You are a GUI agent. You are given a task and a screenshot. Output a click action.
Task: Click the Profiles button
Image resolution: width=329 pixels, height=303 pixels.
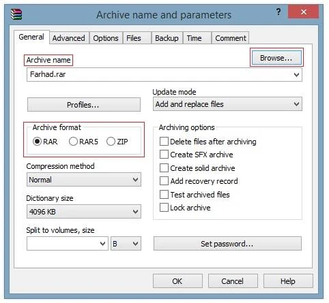[84, 105]
